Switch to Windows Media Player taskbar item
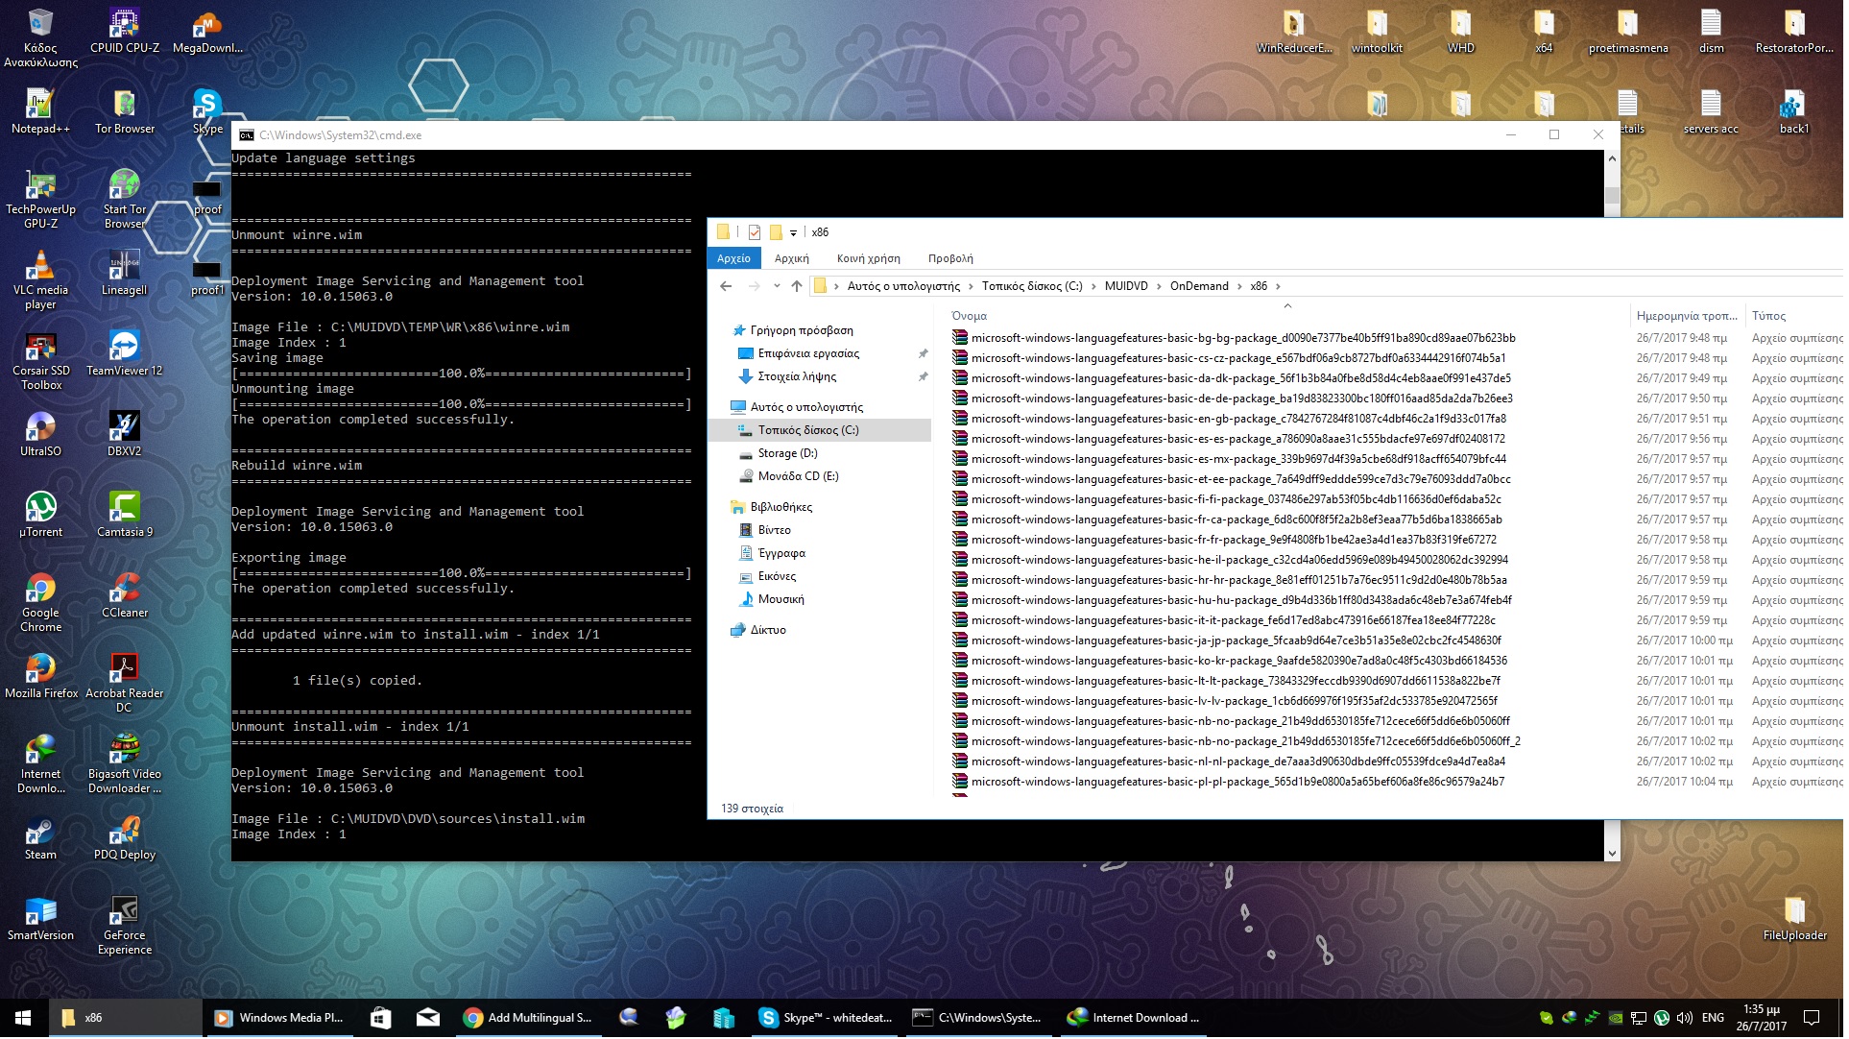Viewport: 1849px width, 1039px height. [x=281, y=1021]
